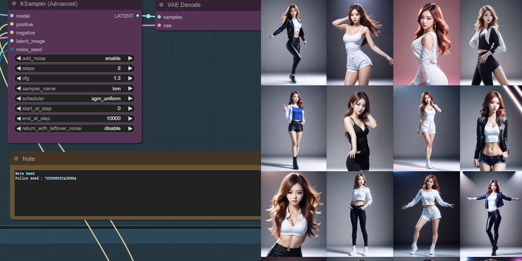522x261 pixels.
Task: Decrease add_noise value with left arrow
Action: tap(18, 58)
